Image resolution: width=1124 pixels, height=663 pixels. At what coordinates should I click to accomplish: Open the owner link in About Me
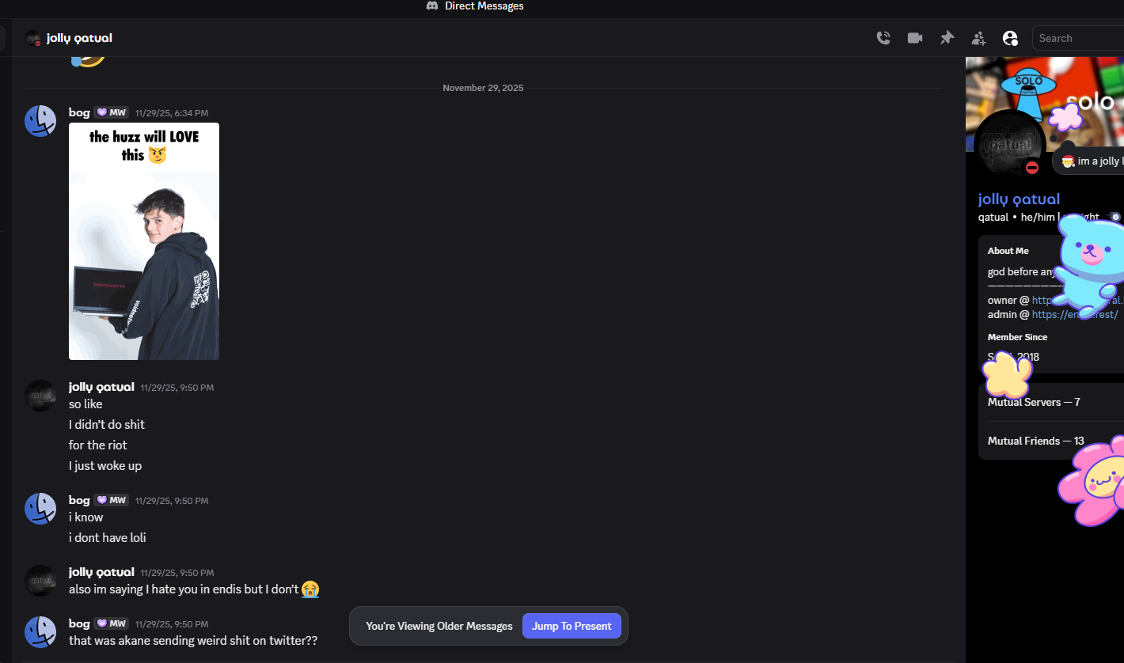[x=1043, y=301]
